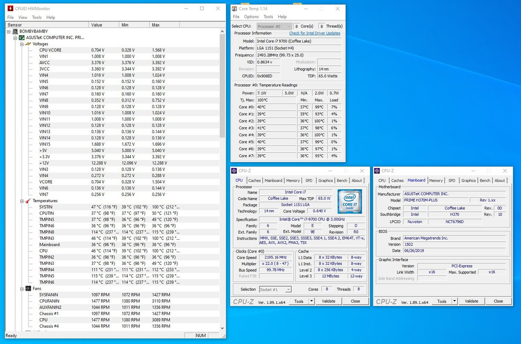This screenshot has height=344, width=521.
Task: Collapse the Fans group
Action: 22,289
